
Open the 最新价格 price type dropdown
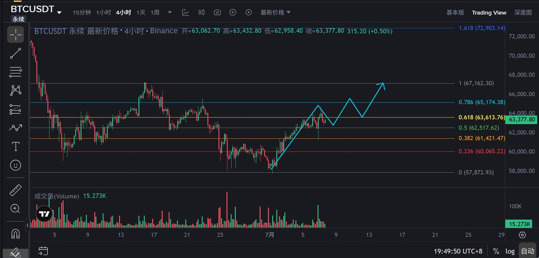tap(275, 13)
